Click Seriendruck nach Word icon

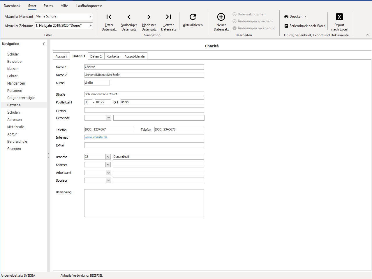tap(286, 26)
